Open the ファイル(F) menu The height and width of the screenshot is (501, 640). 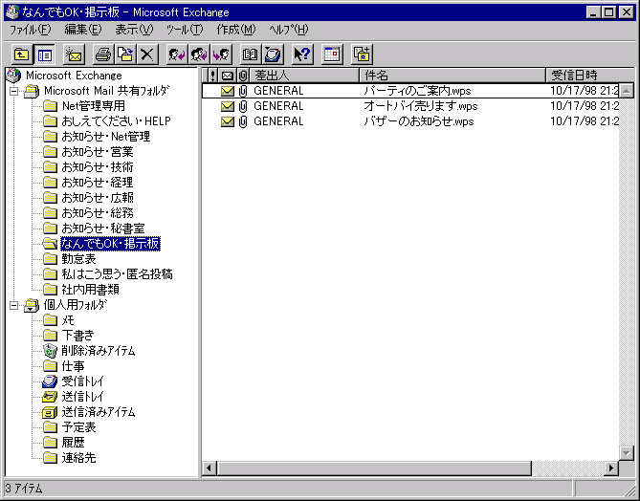tap(30, 30)
